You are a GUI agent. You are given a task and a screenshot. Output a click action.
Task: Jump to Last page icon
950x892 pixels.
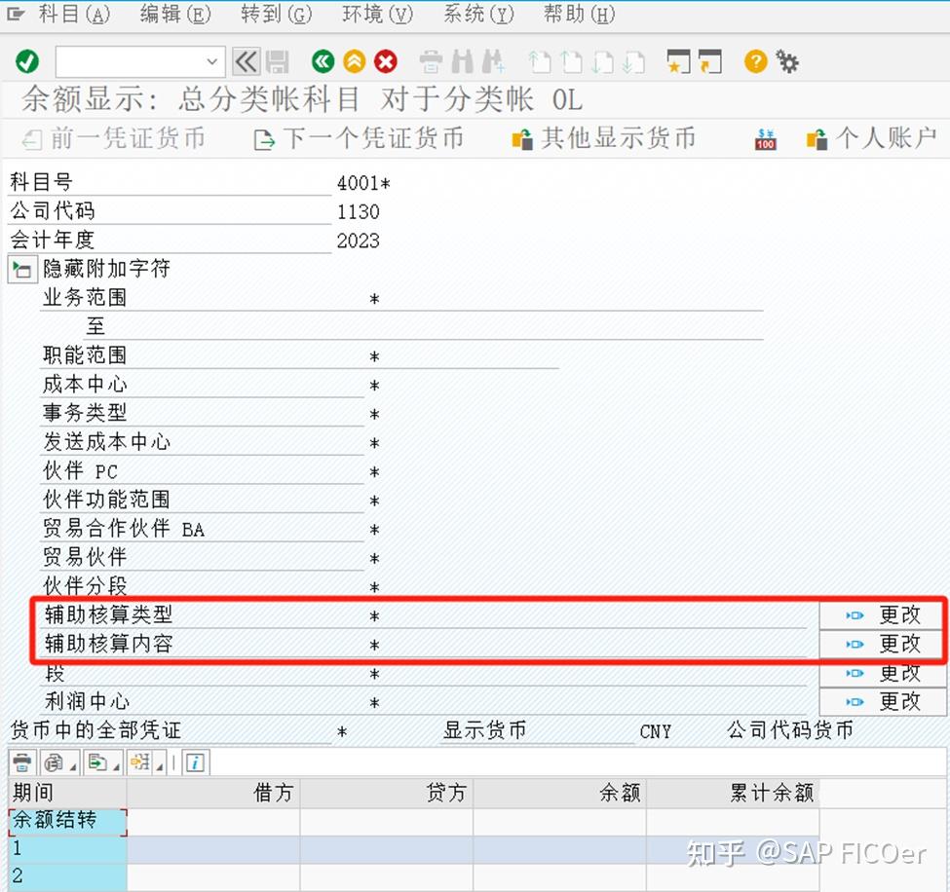[633, 61]
